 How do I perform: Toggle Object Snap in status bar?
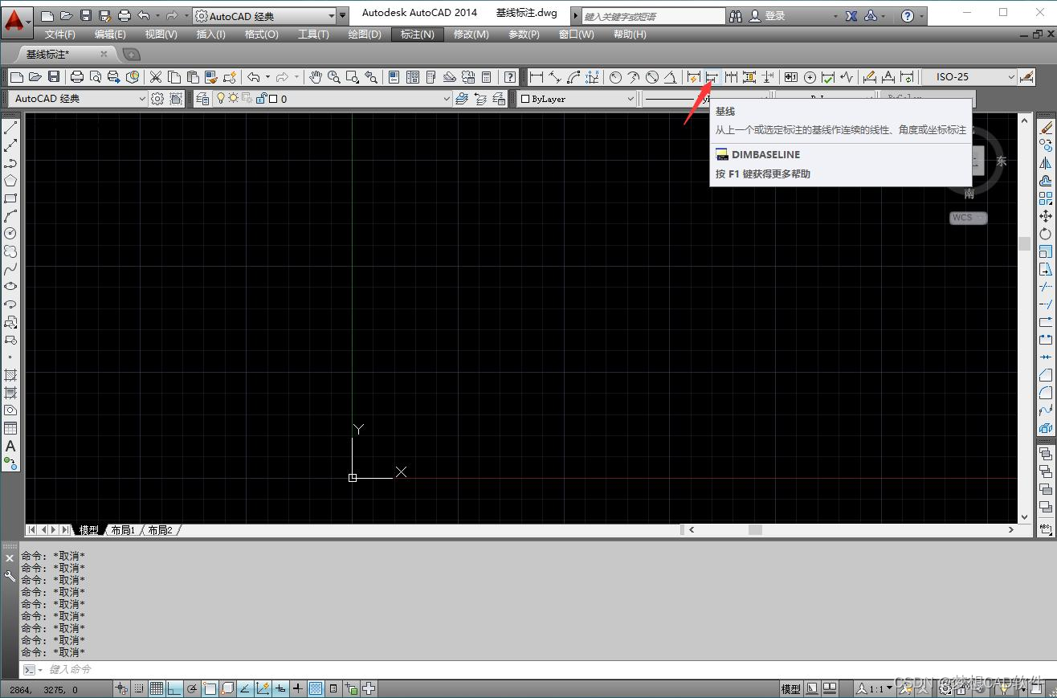click(210, 688)
